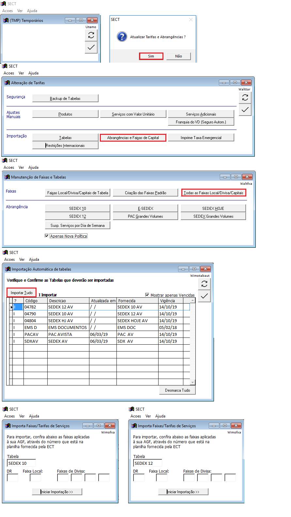Click the Vigência column header
Screen dimensions: 291x517
171,301
